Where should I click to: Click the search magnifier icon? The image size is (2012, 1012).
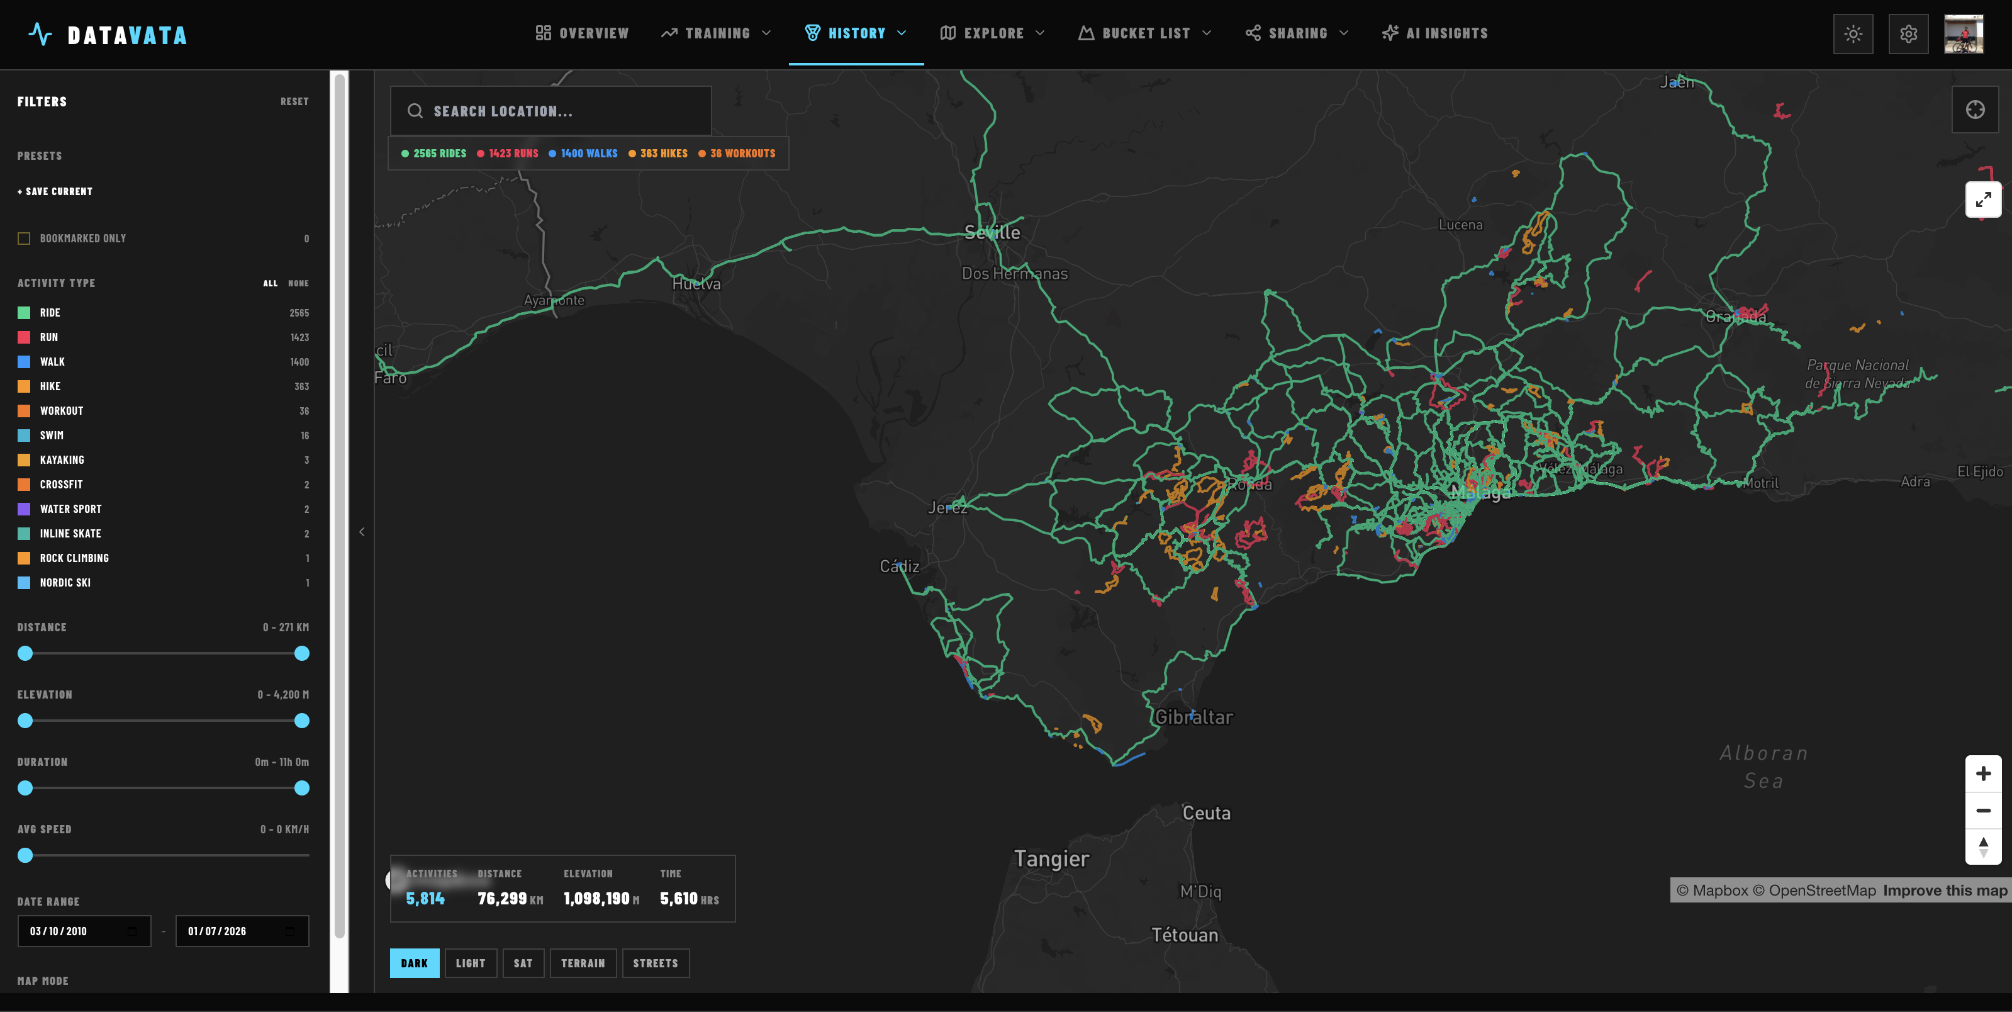(x=415, y=111)
